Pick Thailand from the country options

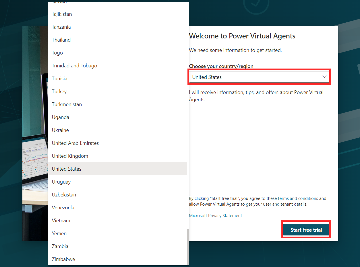click(117, 40)
